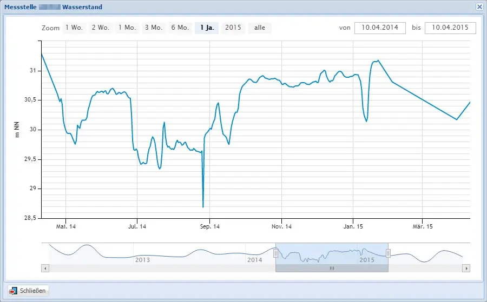
Task: Click the m NN axis title
Action: [17, 130]
